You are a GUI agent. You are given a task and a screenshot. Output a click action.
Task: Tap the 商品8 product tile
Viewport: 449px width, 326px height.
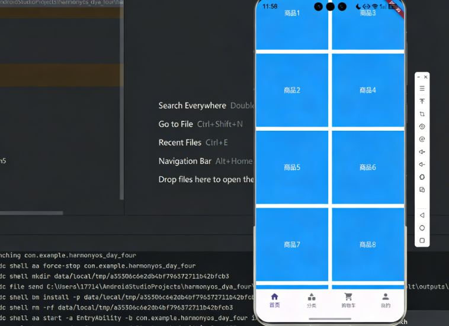click(368, 244)
